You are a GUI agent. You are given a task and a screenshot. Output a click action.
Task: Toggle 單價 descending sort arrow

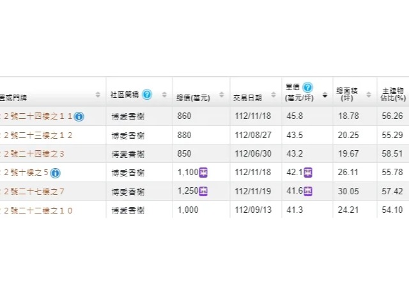coord(325,95)
